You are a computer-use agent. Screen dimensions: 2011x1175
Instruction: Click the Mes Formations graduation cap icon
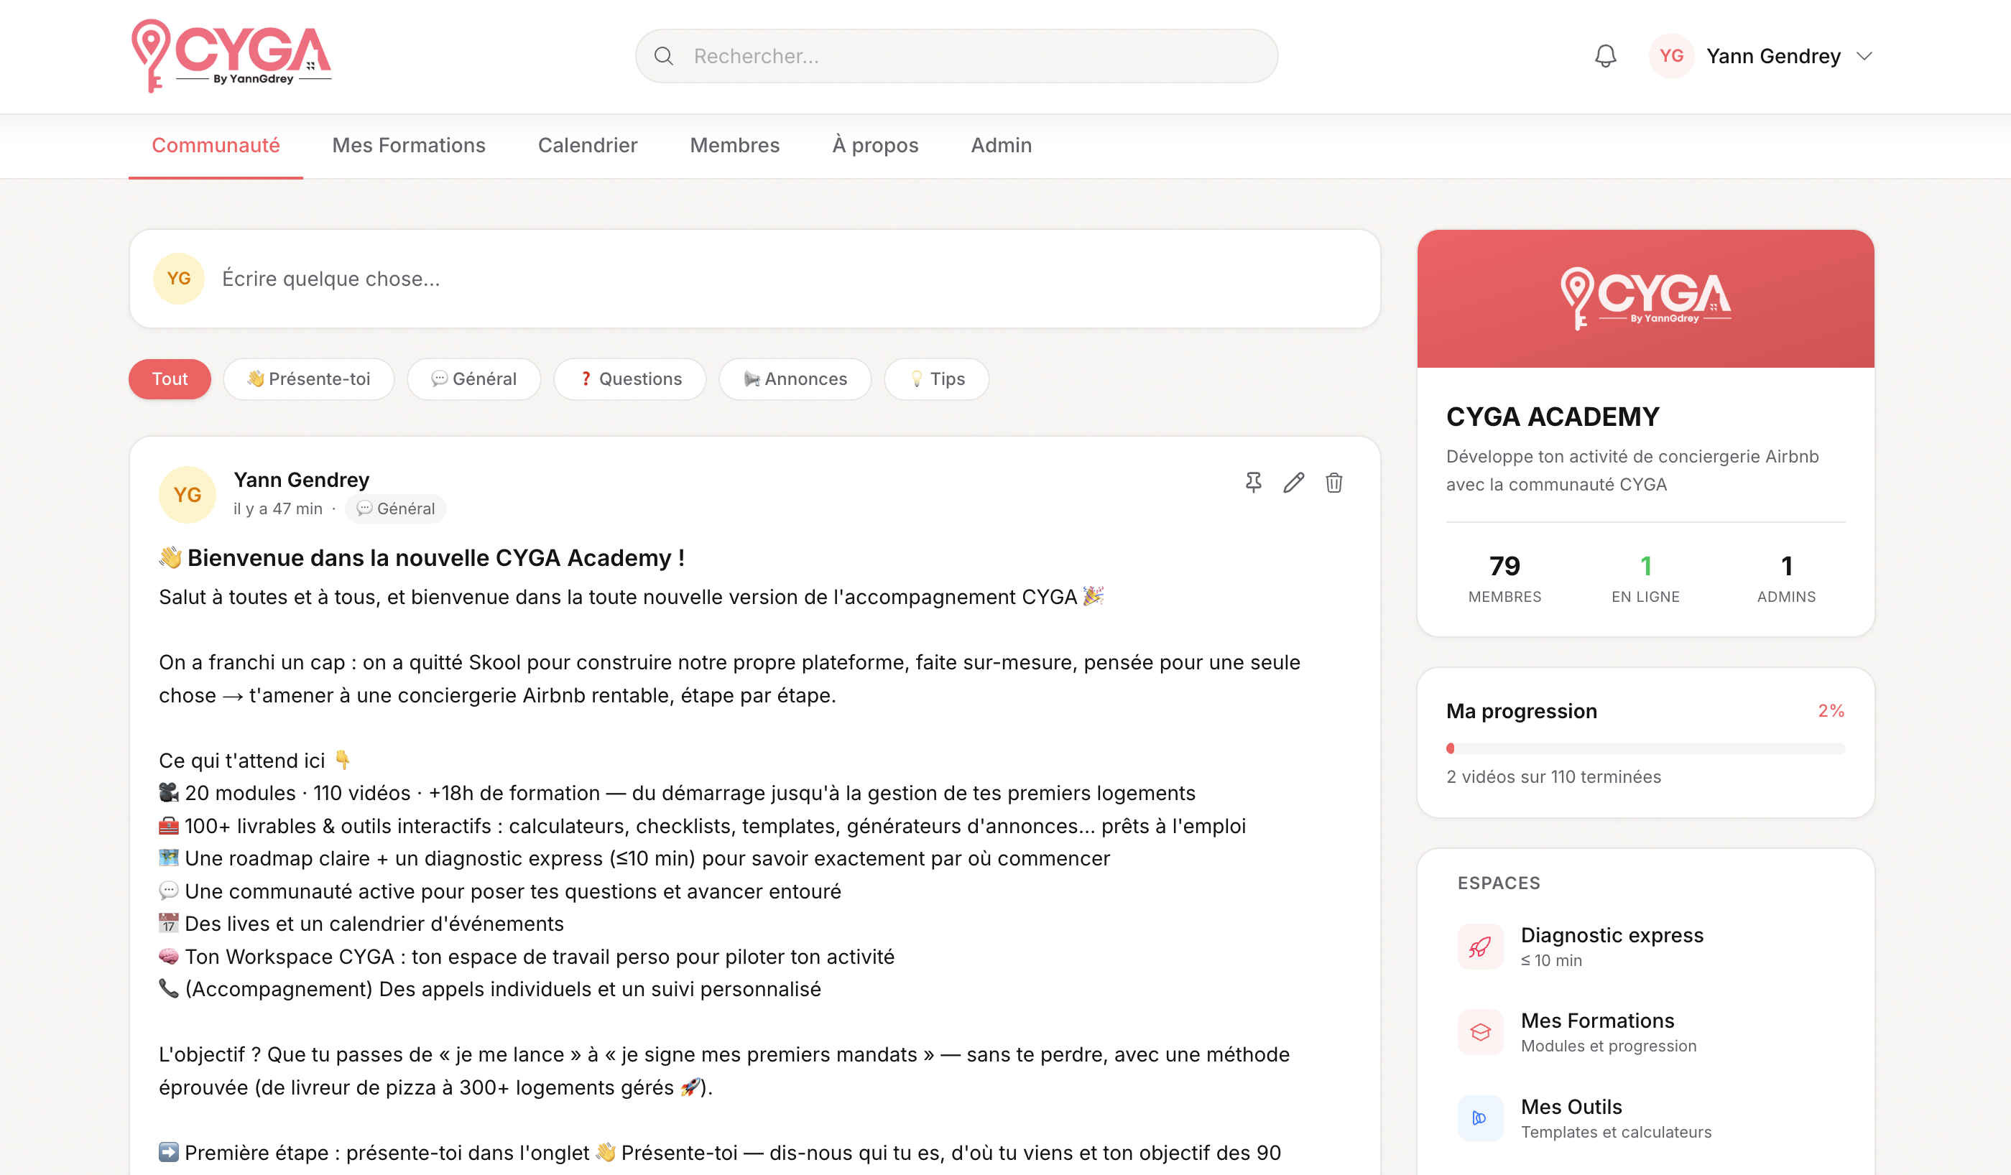tap(1480, 1032)
